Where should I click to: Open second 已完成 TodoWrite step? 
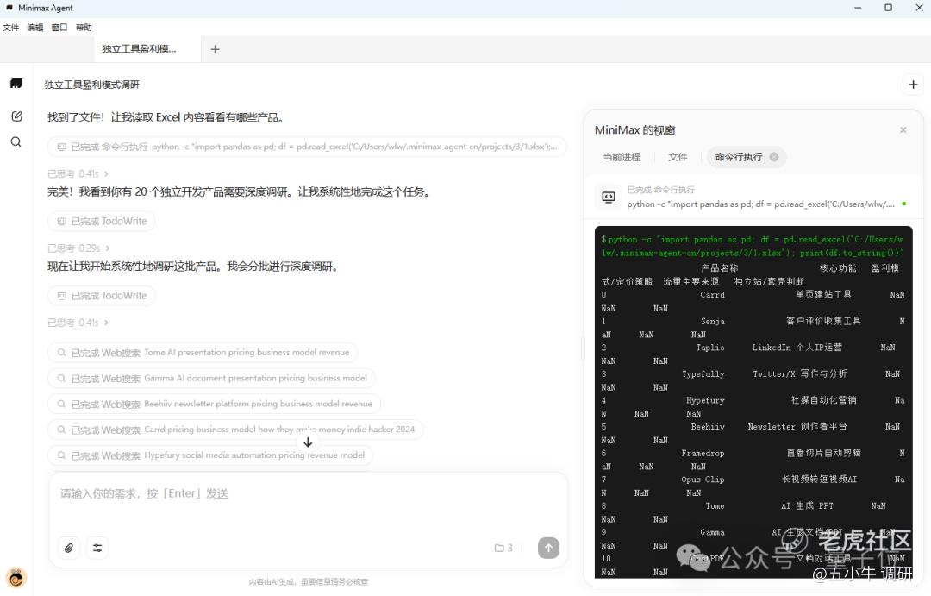coord(102,295)
